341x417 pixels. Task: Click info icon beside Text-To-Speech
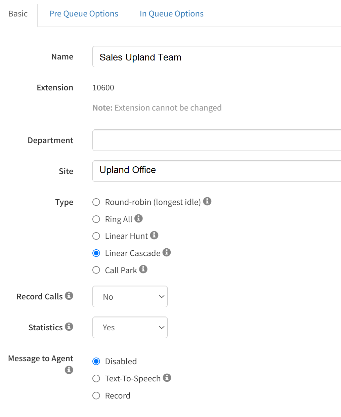[167, 378]
